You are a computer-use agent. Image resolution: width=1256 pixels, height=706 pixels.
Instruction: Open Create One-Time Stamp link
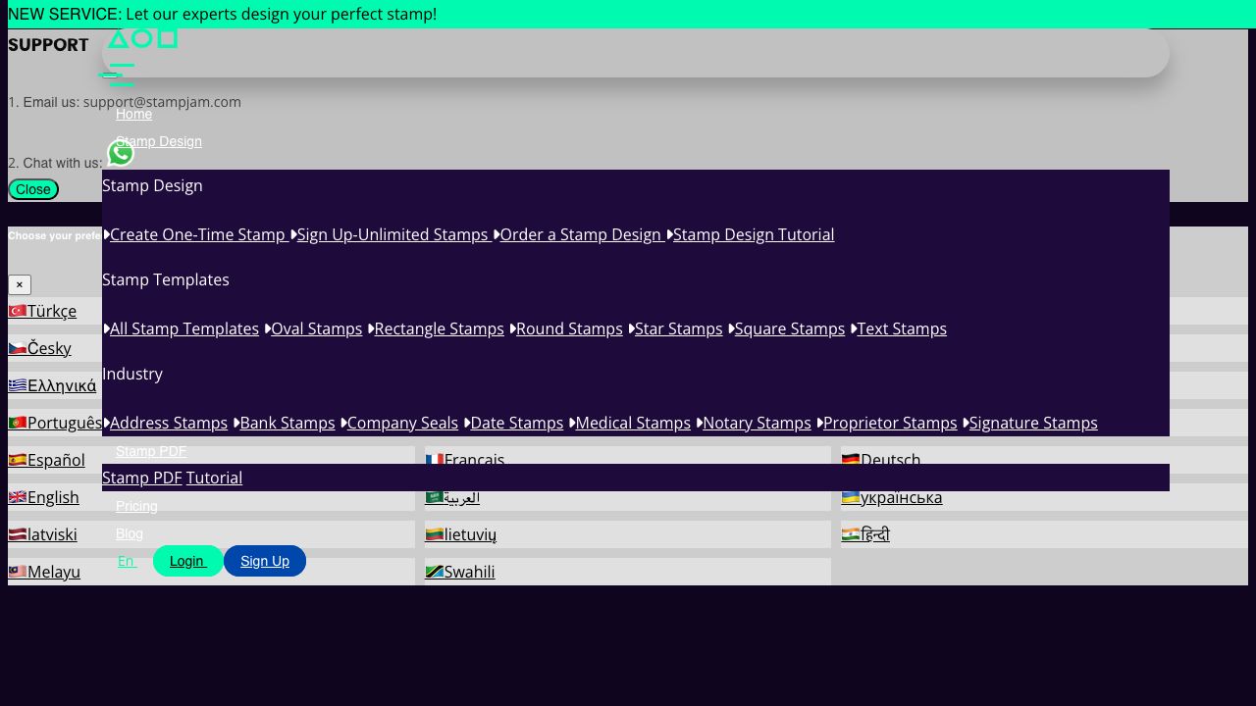click(x=197, y=234)
